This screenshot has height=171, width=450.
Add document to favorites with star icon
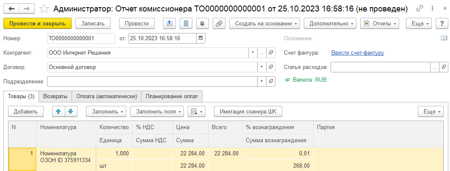(x=44, y=8)
